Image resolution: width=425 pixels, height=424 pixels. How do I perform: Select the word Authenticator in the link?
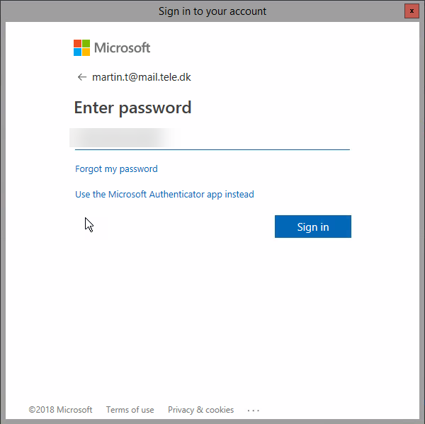pos(176,194)
